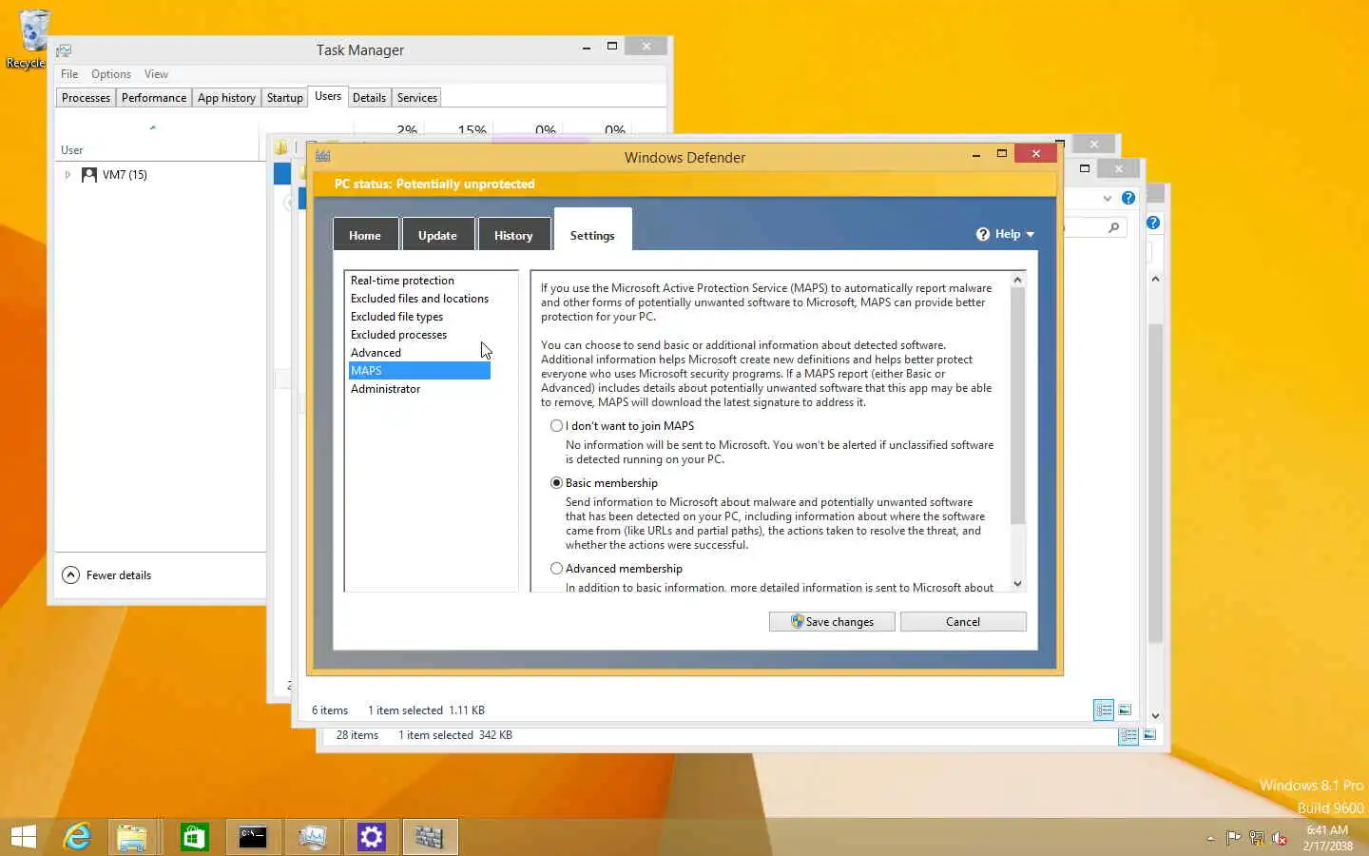
Task: Open PC Settings gear on taskbar
Action: click(372, 837)
